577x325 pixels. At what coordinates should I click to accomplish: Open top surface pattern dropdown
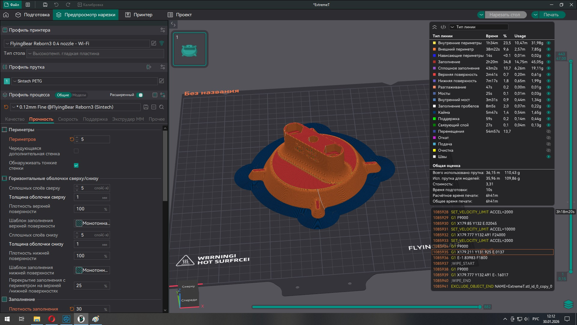coord(92,223)
